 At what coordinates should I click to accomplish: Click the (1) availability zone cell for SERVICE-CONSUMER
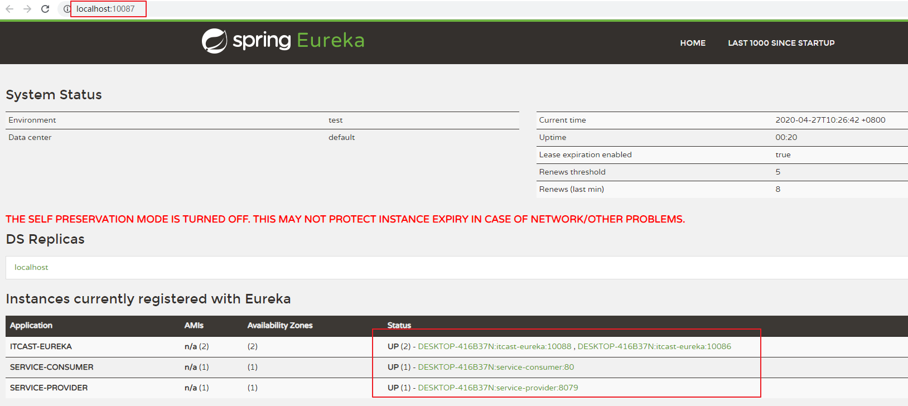pos(253,367)
